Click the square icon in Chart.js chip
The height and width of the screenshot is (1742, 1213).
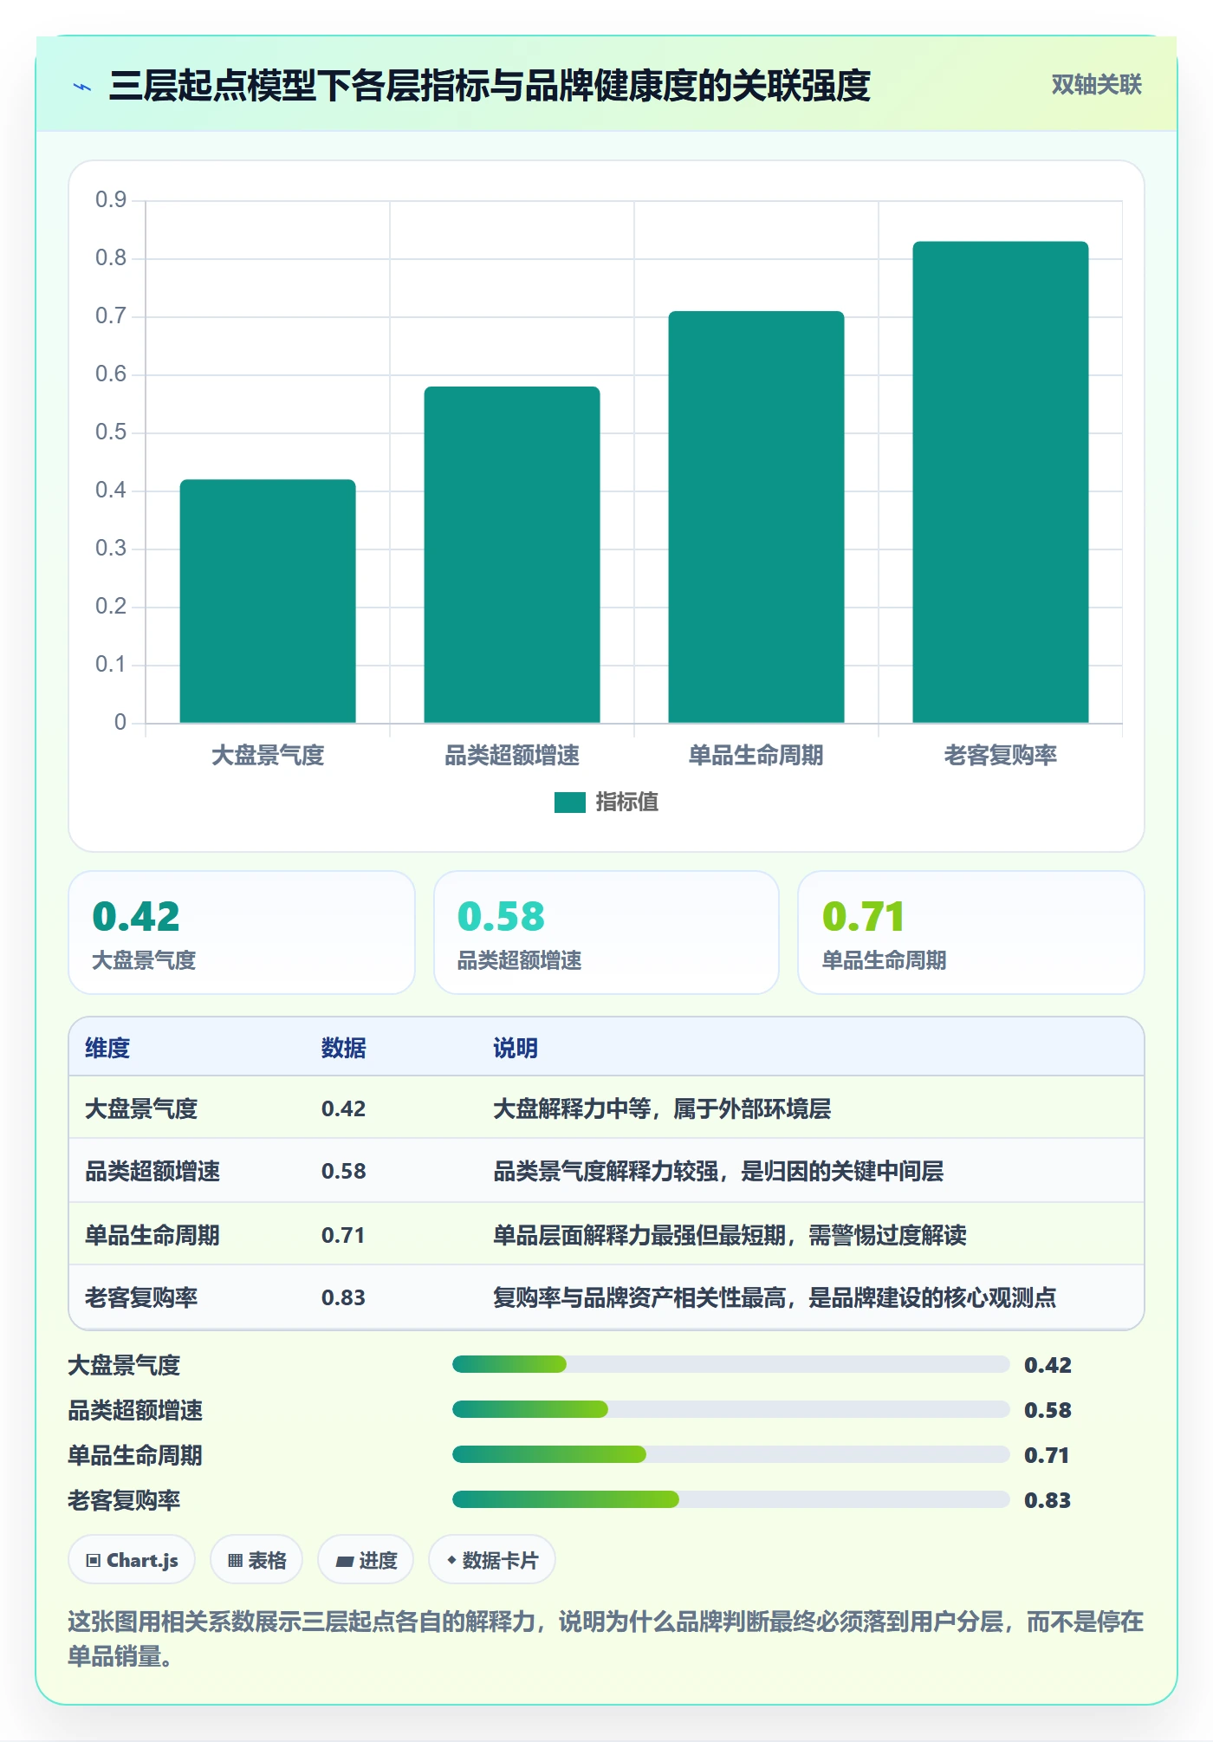tap(94, 1561)
